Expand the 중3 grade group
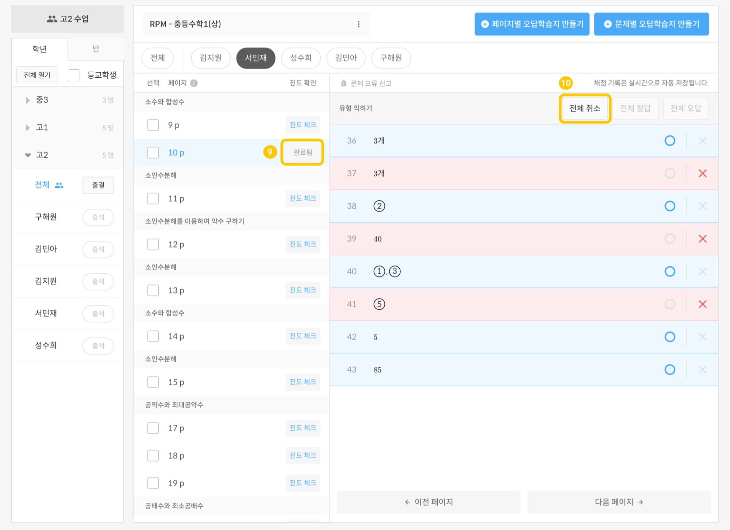The height and width of the screenshot is (530, 730). point(28,100)
